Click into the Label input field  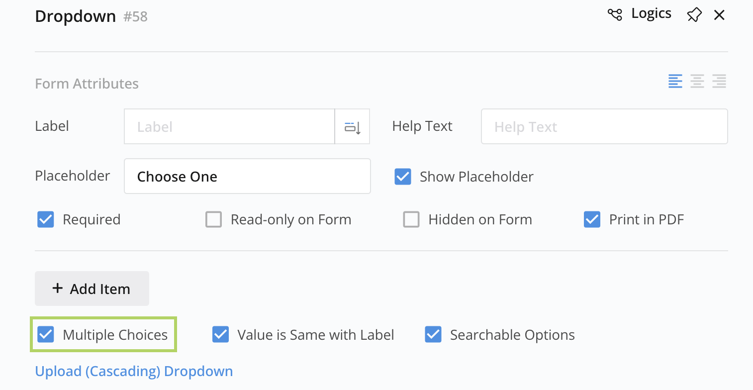pyautogui.click(x=229, y=127)
